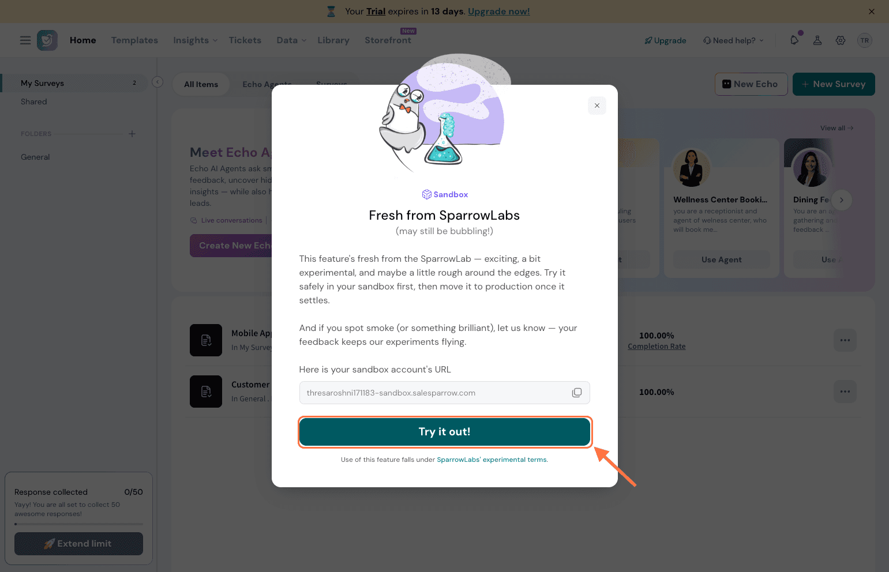889x572 pixels.
Task: Open the hamburger menu icon
Action: click(25, 40)
